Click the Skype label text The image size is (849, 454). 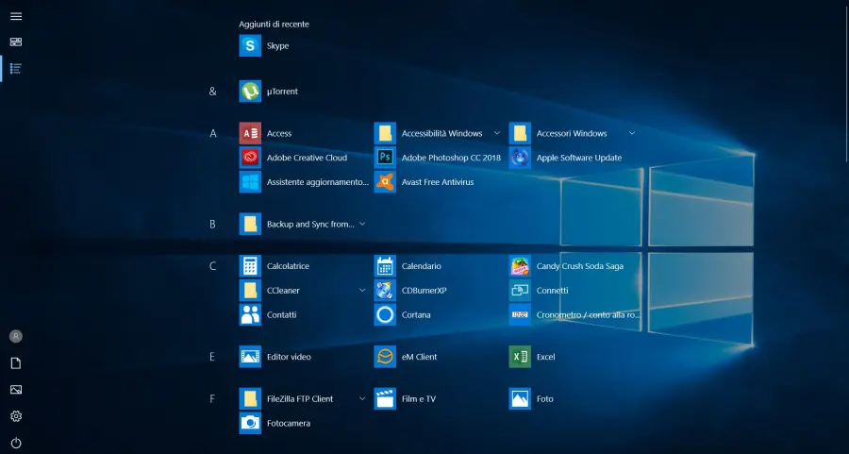coord(277,46)
